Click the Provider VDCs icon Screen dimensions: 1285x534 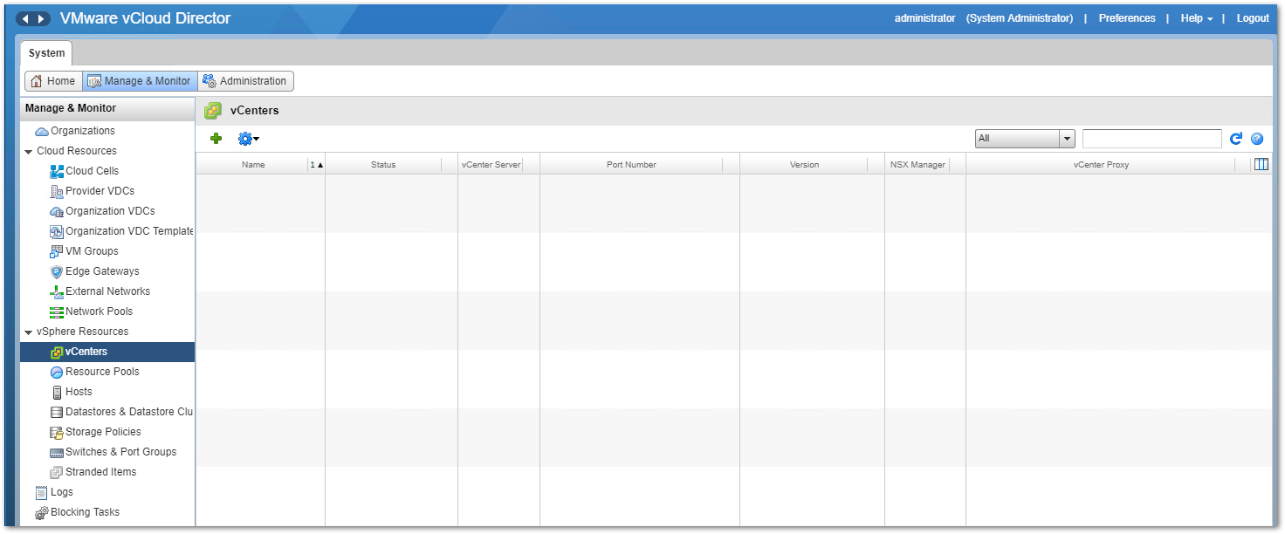tap(58, 191)
